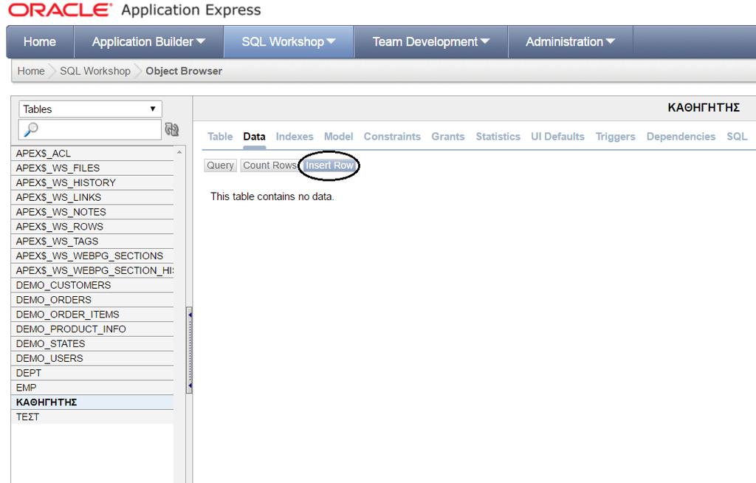
Task: Select the APEX$_ACL table
Action: click(92, 154)
